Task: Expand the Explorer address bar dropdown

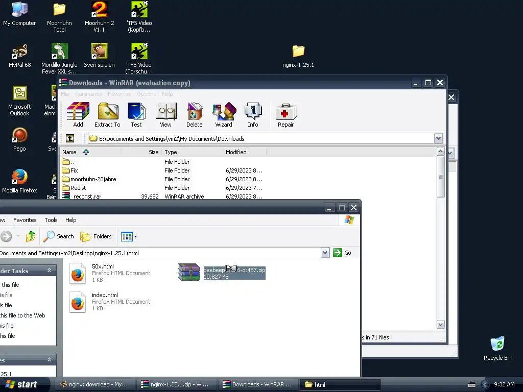Action: point(325,253)
